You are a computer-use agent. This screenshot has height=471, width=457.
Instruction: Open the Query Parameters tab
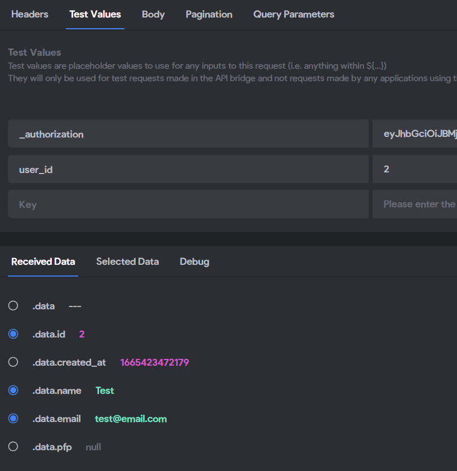[x=294, y=15]
